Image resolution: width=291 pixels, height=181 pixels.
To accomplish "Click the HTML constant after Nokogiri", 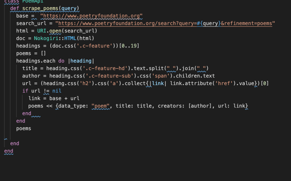I will pyautogui.click(x=70, y=38).
